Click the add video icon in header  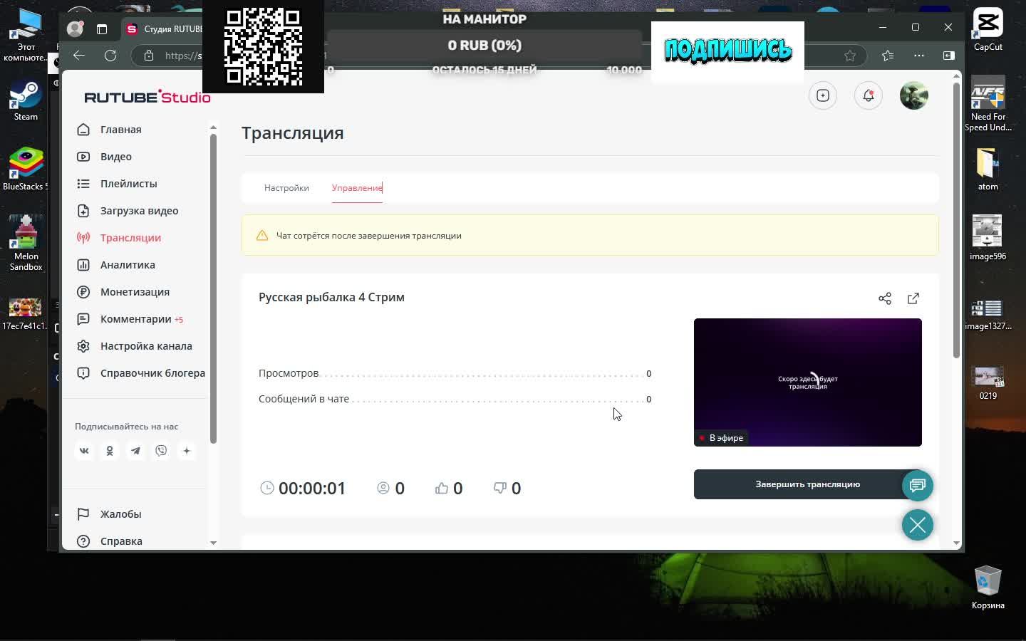point(823,95)
